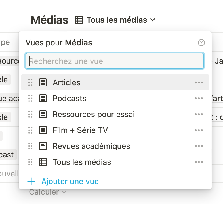Click the drag handle next to Podcasts

(30, 98)
